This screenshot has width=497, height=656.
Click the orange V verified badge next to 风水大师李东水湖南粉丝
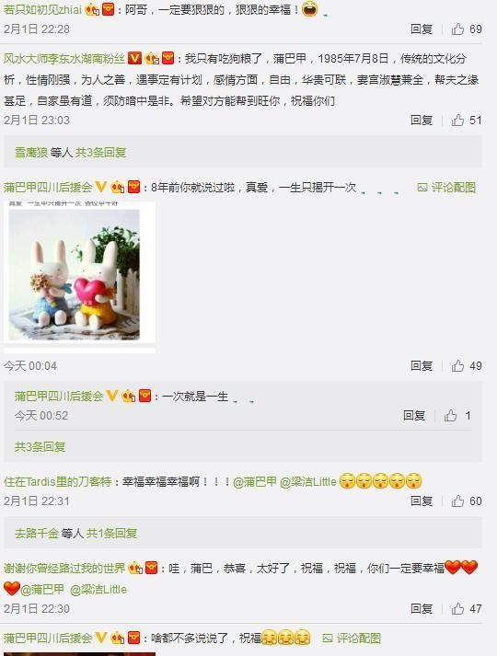click(134, 58)
